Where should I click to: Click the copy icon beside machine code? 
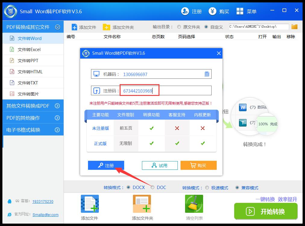(x=207, y=74)
